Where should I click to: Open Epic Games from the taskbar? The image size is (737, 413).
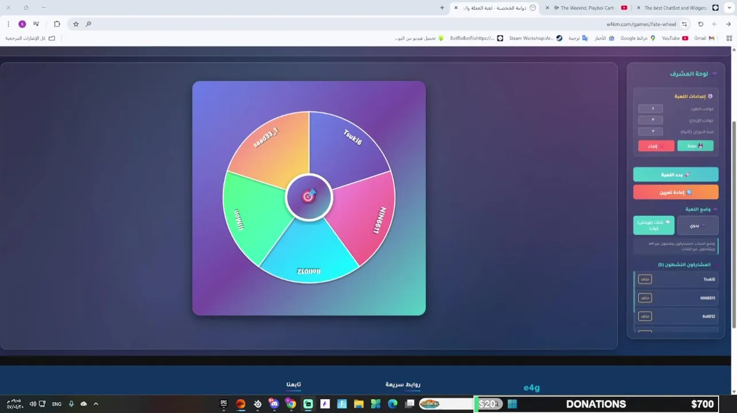(x=223, y=404)
